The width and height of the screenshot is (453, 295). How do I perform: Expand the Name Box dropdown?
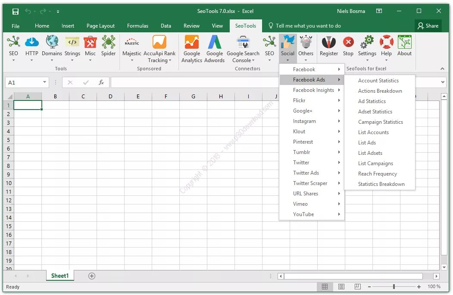pyautogui.click(x=44, y=82)
